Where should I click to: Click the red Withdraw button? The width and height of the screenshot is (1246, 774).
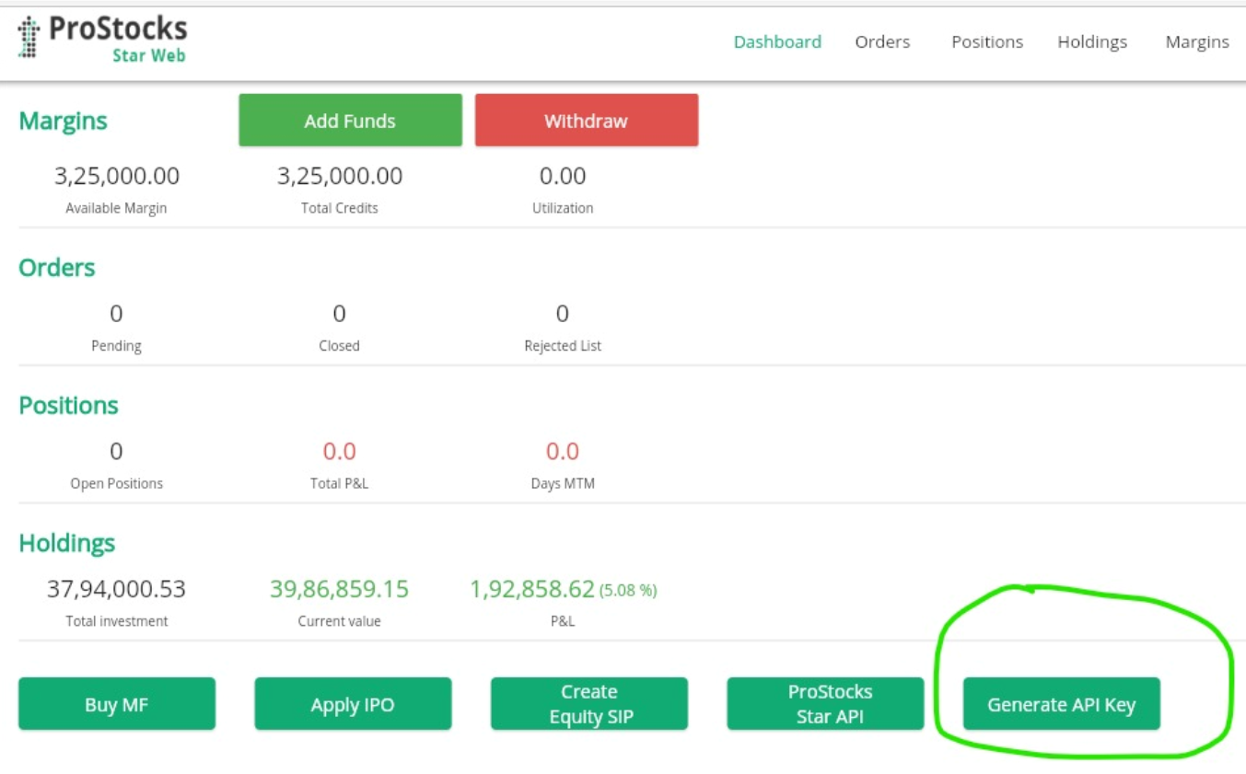click(586, 121)
